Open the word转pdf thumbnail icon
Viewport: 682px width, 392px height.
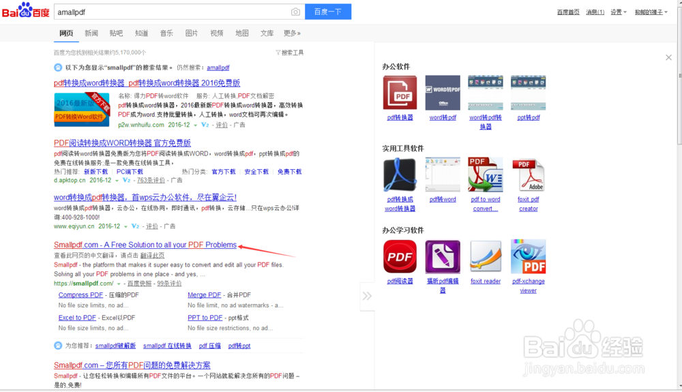point(443,93)
